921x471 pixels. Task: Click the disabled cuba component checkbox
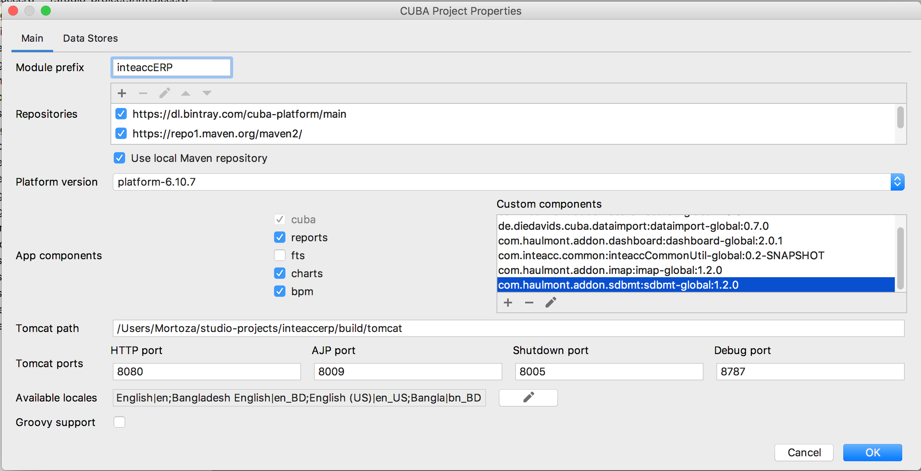point(280,219)
